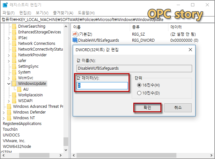Click the (기본값) string value icon
Screen dimensions: 215x159
(75, 34)
